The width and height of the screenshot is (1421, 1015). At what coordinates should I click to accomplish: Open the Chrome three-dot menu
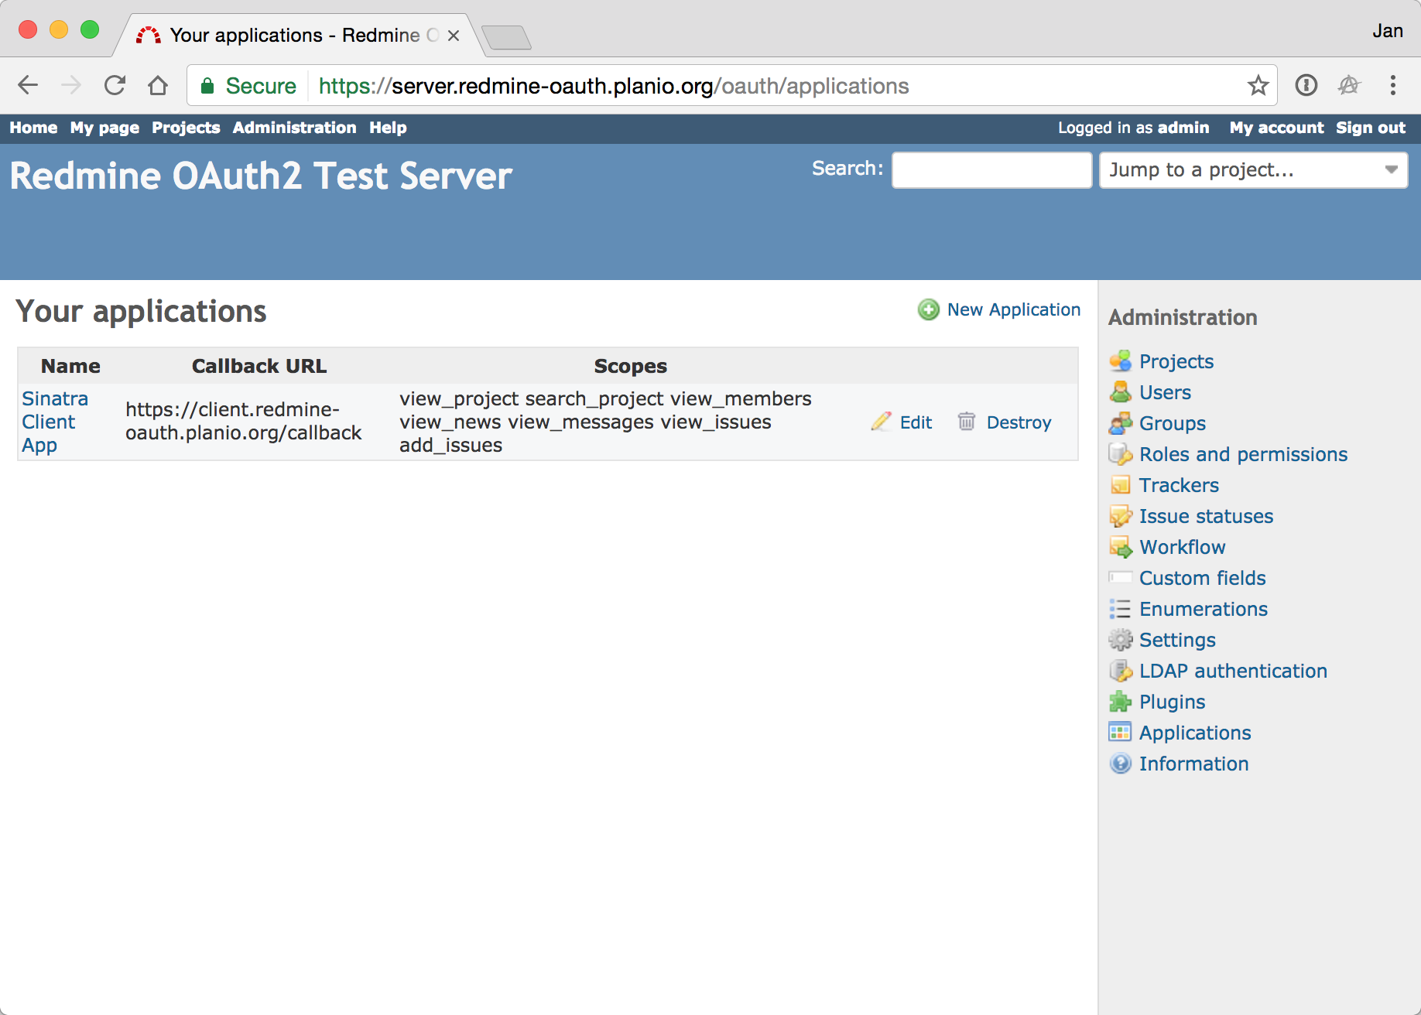pyautogui.click(x=1392, y=85)
